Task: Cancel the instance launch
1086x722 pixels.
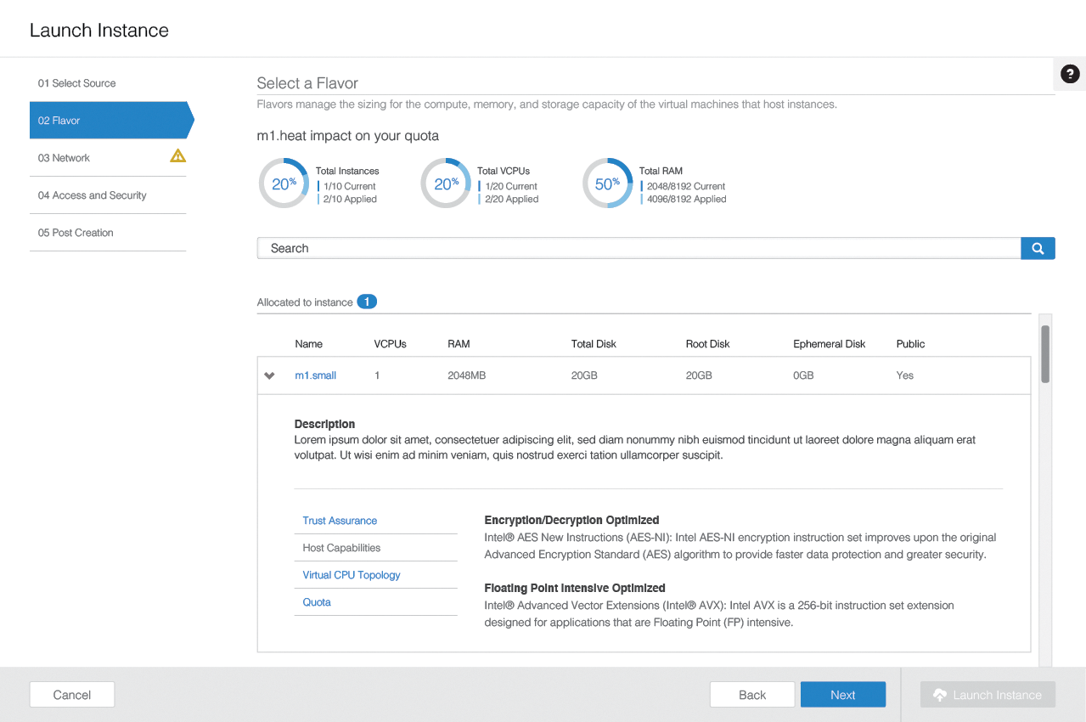Action: pyautogui.click(x=71, y=694)
